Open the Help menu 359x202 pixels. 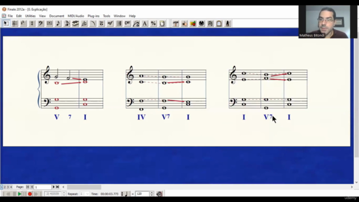click(132, 16)
